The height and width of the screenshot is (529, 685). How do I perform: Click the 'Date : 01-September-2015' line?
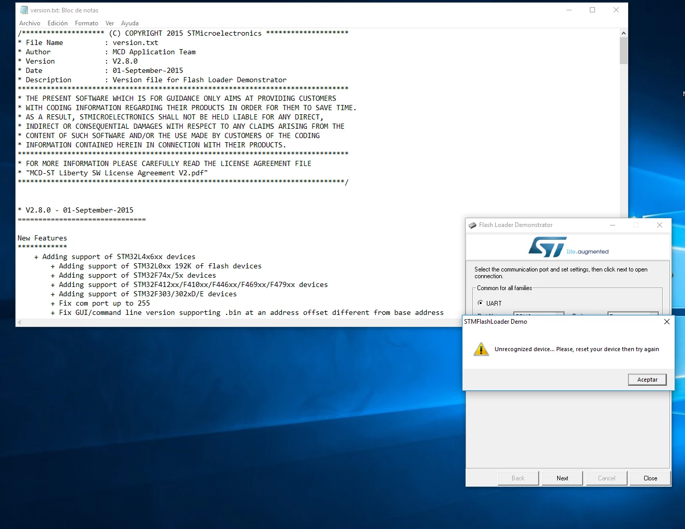pos(100,70)
